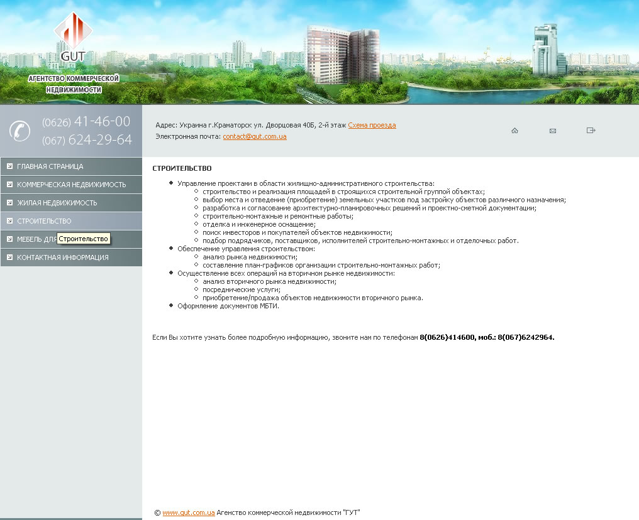Click the приобретение/продажа объектов line
The height and width of the screenshot is (520, 639).
[313, 298]
